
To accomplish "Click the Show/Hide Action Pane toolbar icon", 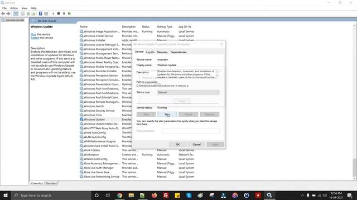I will click(x=46, y=13).
